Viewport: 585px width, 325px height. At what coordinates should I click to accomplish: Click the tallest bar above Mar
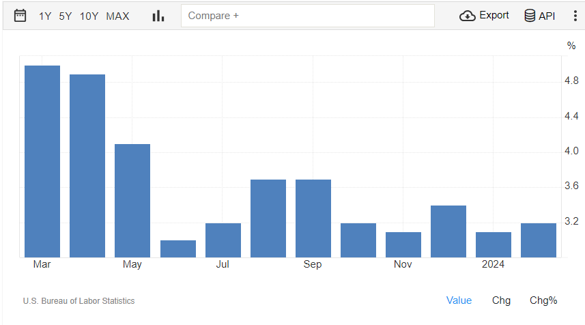42,161
